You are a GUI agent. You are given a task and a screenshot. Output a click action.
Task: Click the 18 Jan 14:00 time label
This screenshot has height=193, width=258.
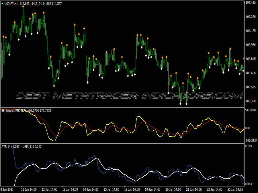click(132, 190)
